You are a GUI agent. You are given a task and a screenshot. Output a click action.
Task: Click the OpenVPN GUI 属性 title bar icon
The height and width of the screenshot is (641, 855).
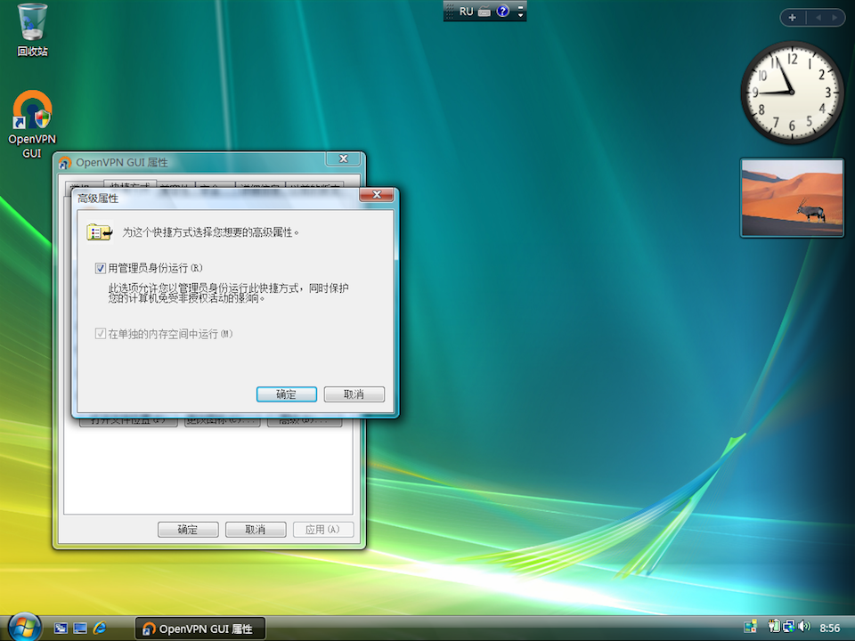tap(65, 162)
